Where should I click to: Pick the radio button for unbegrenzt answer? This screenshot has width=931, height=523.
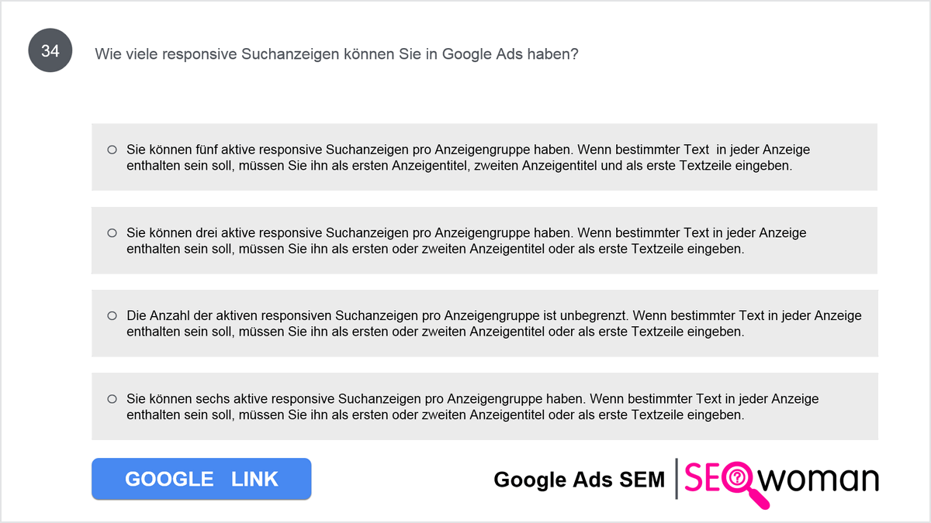[x=112, y=316]
